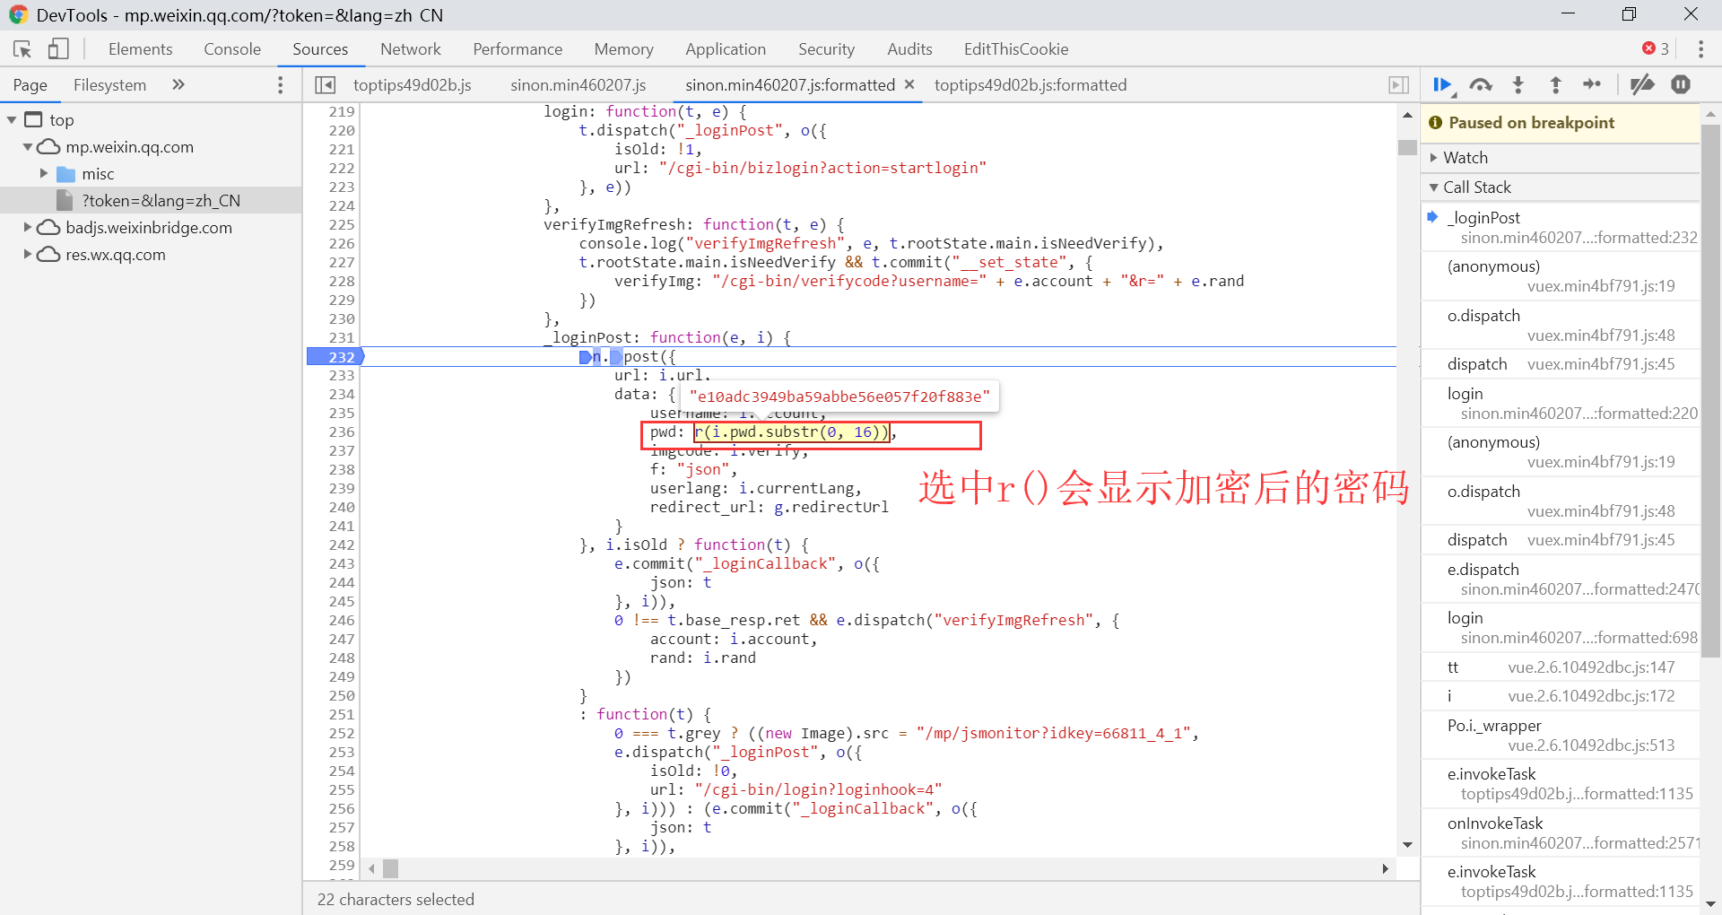Screen dimensions: 1722x915
Task: Toggle the device toolbar icon
Action: point(58,49)
